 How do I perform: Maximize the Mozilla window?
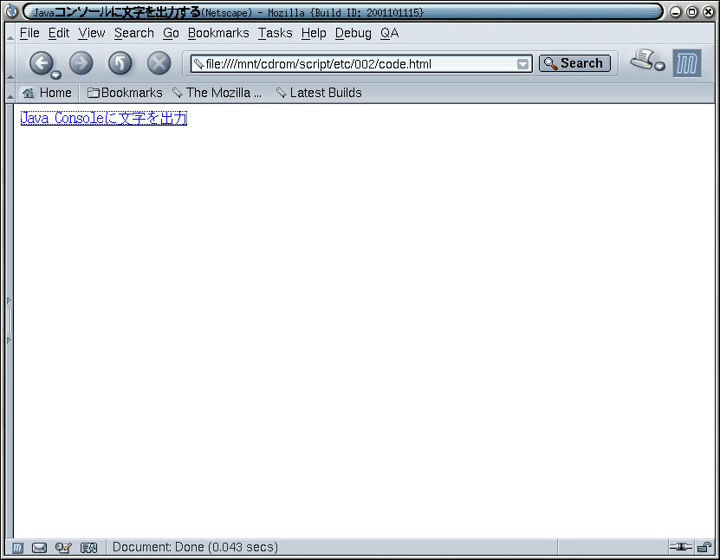[x=691, y=12]
